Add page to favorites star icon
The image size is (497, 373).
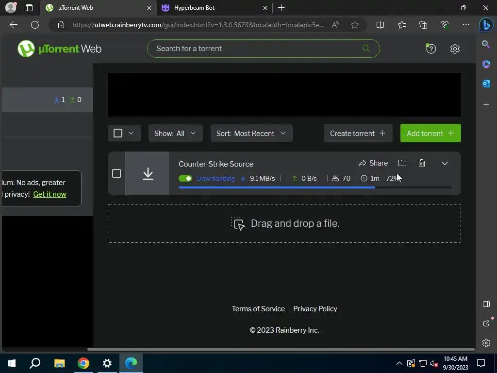(355, 25)
